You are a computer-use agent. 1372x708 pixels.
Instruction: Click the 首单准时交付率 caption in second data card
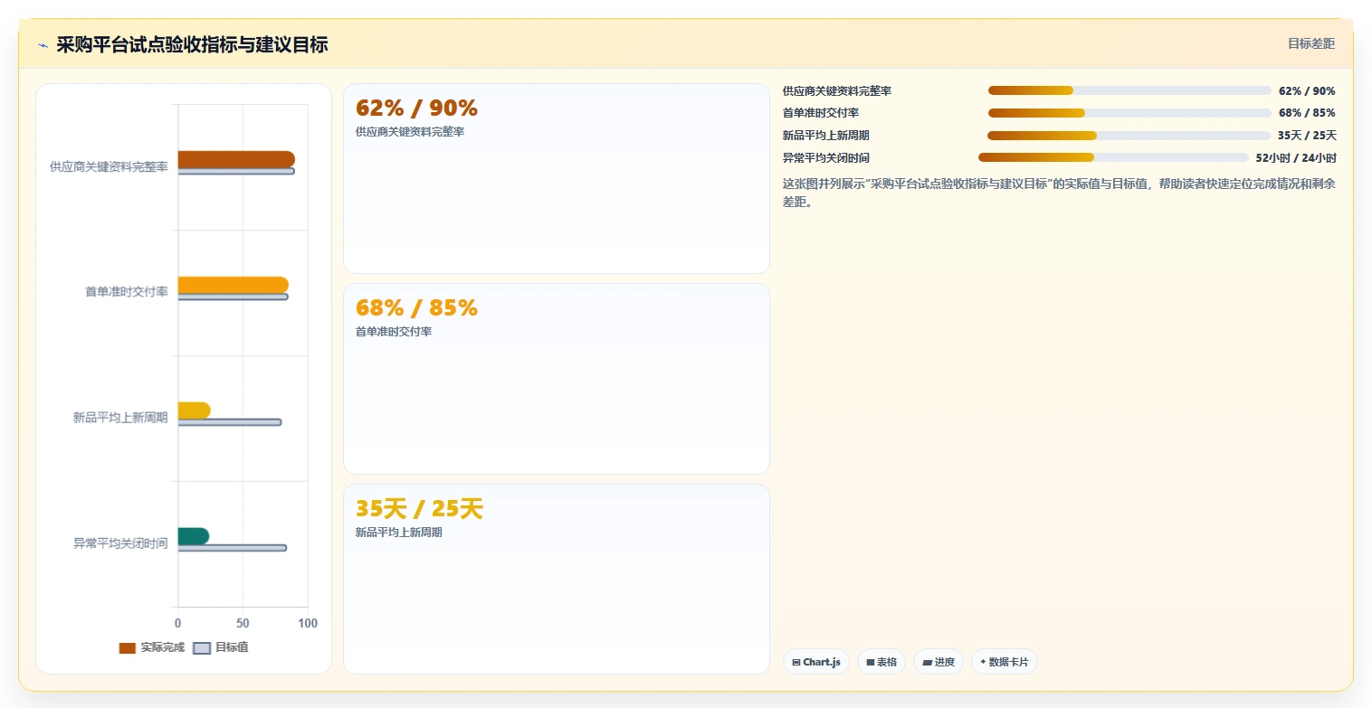click(394, 332)
